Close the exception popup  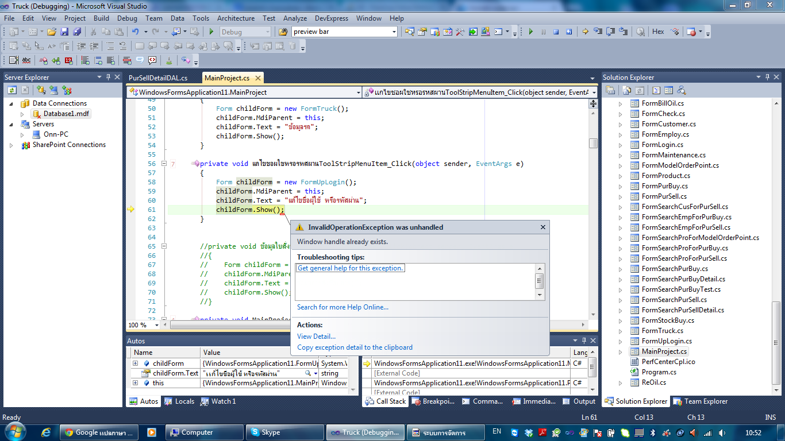click(543, 227)
